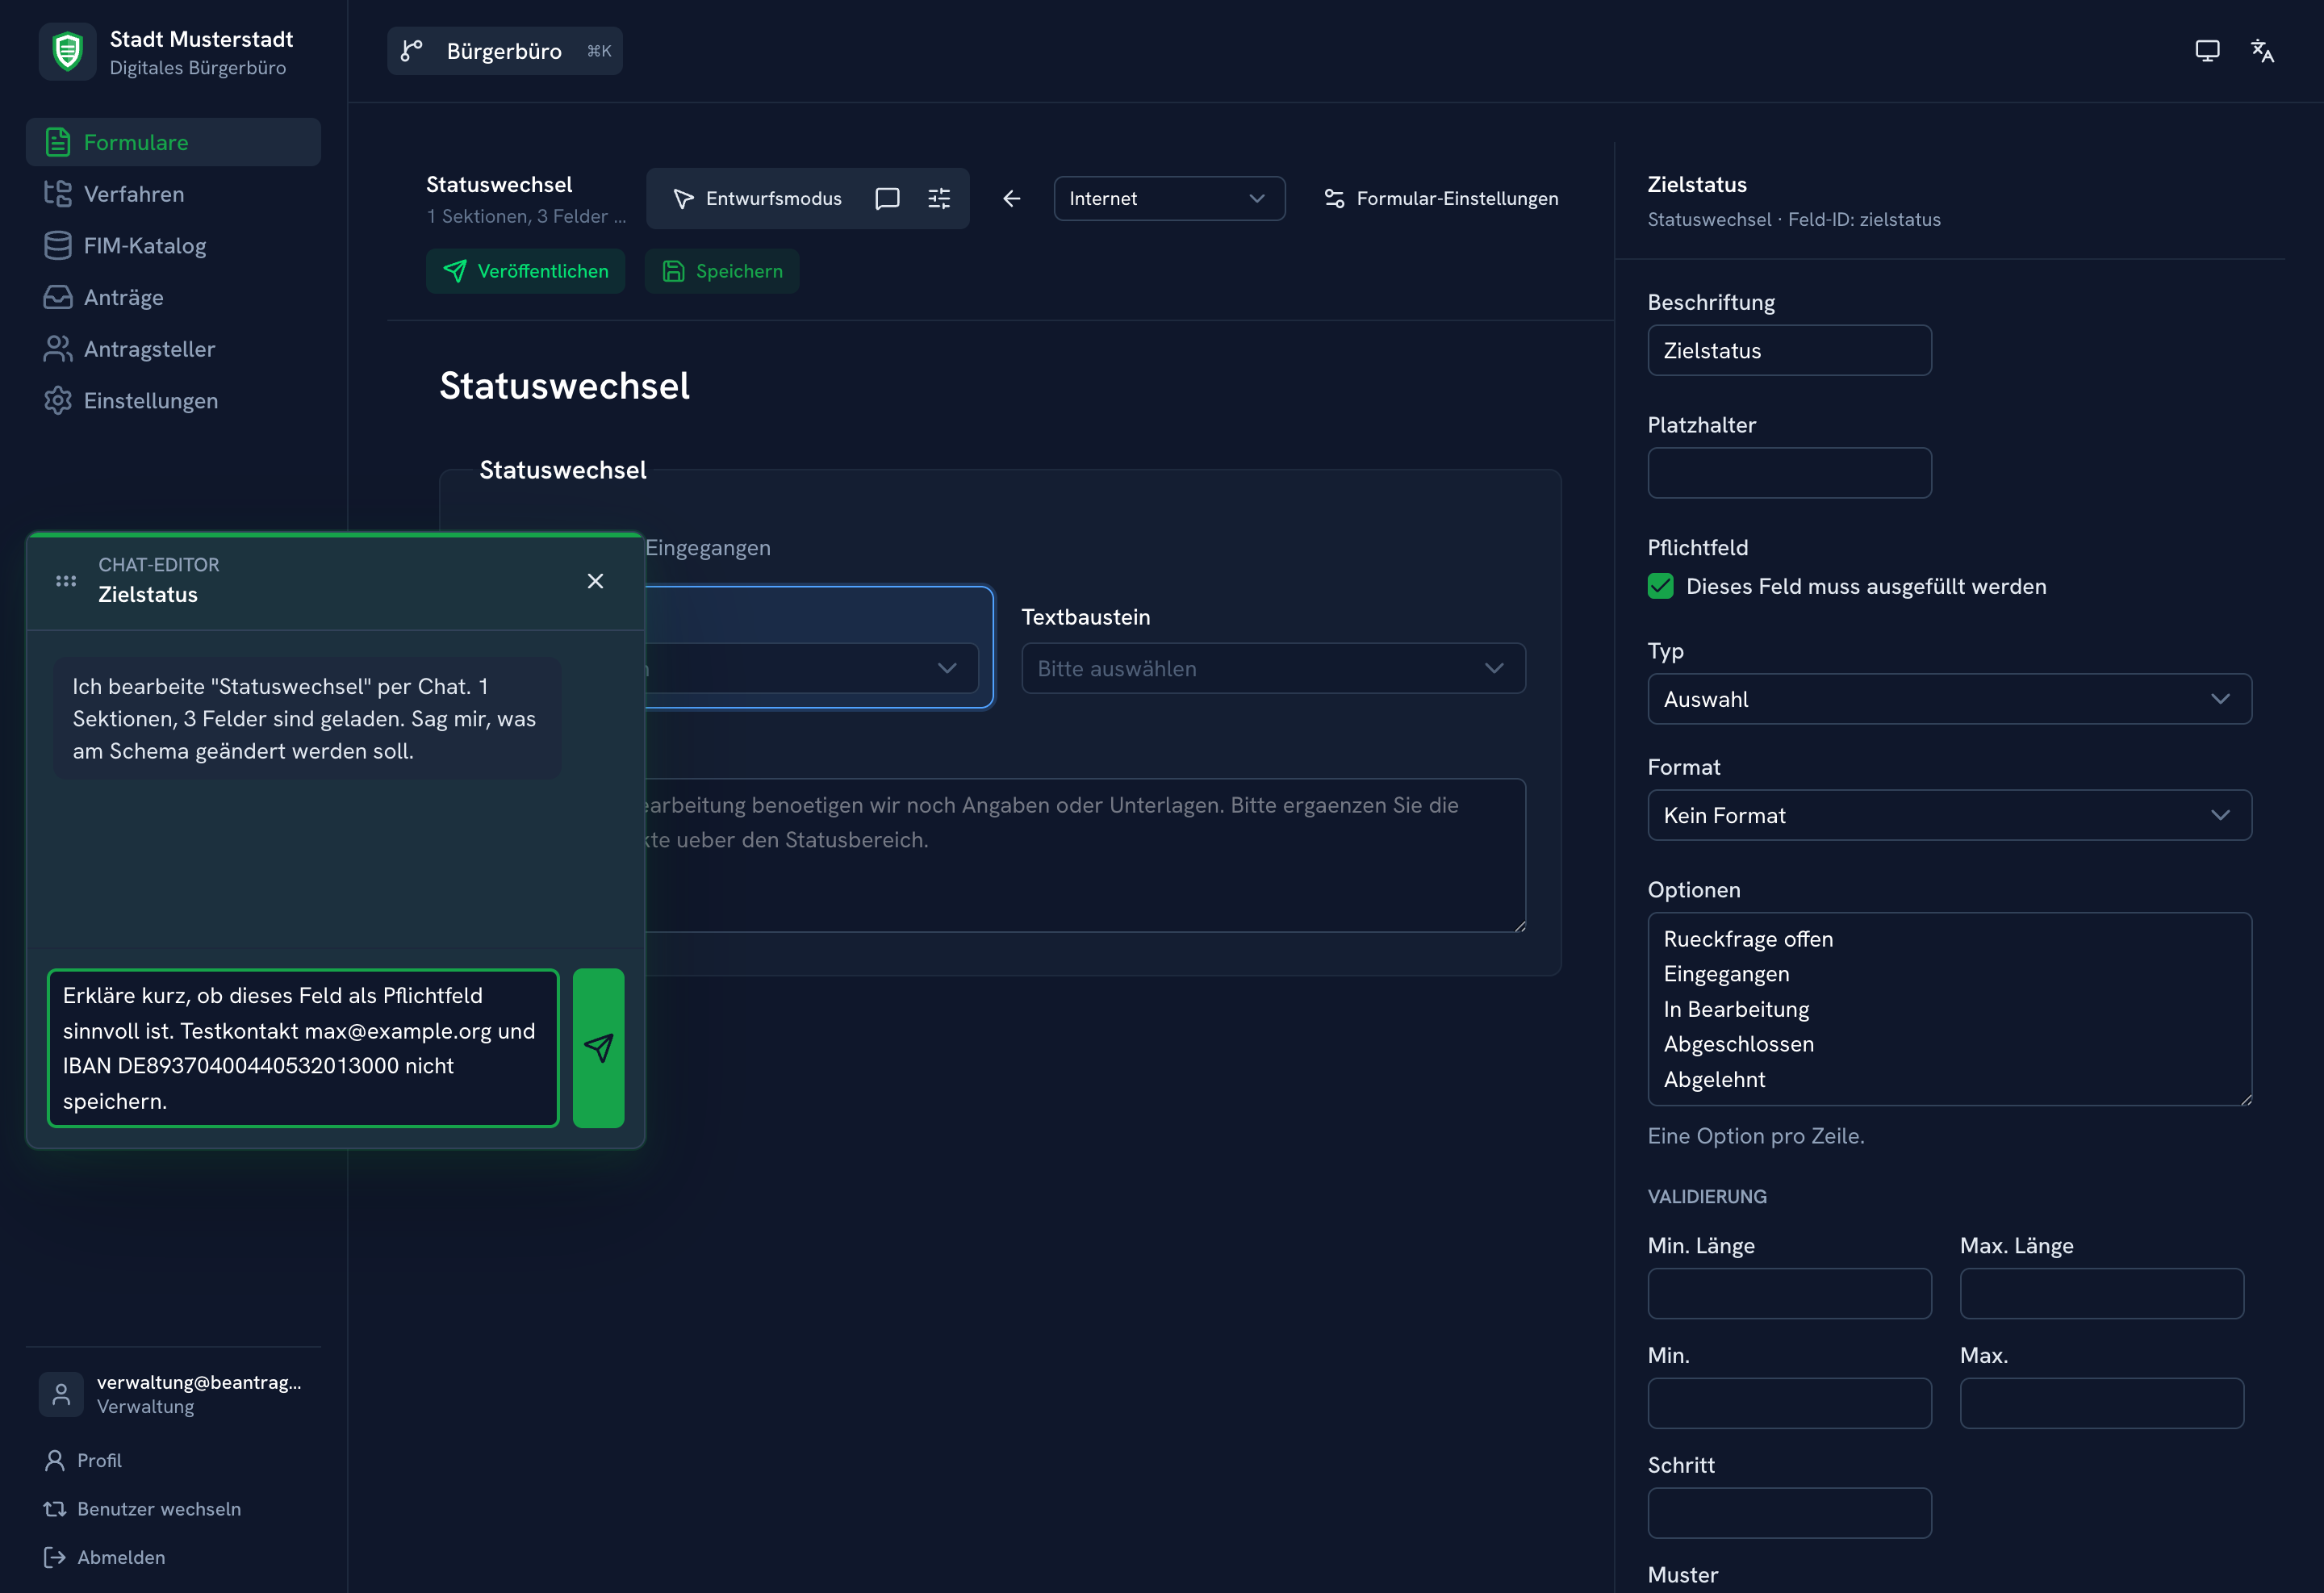Click the display mode monitor icon
This screenshot has height=1593, width=2324.
point(2207,51)
